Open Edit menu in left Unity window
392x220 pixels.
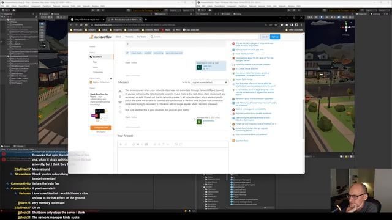click(x=7, y=6)
